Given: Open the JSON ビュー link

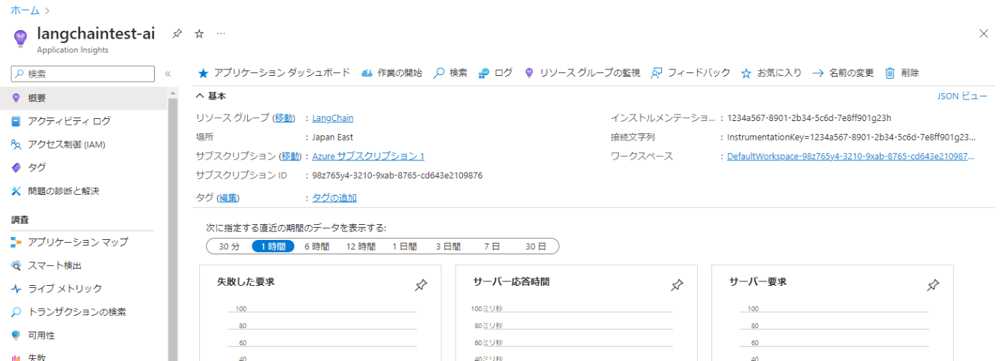Looking at the screenshot, I should click(962, 96).
